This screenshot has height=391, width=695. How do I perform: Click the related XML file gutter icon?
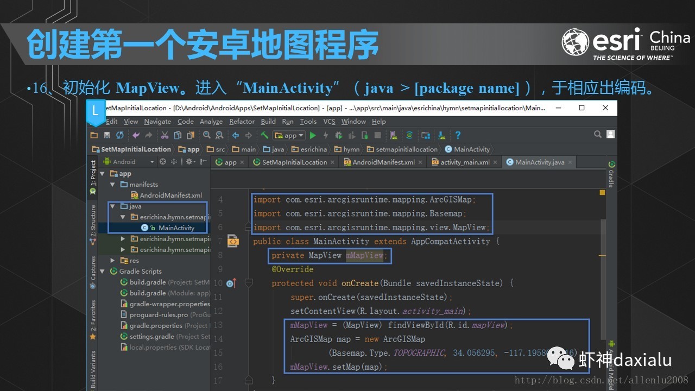[233, 241]
